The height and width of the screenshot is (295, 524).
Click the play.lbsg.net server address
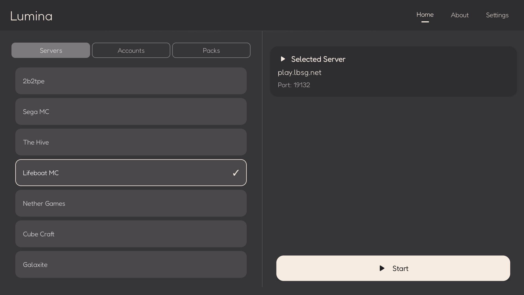(x=299, y=73)
